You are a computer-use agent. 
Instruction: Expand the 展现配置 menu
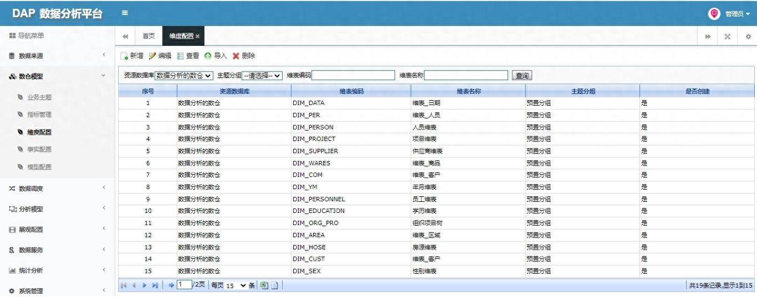(x=58, y=230)
